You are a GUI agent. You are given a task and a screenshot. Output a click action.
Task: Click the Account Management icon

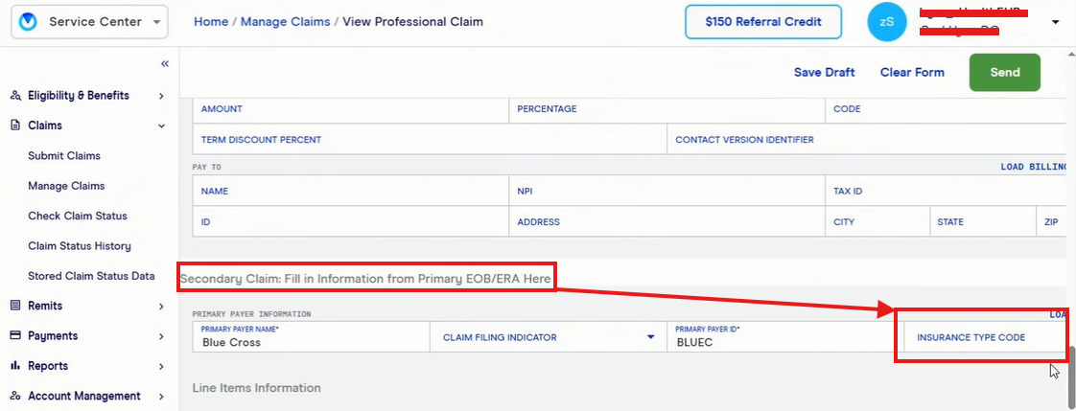[x=15, y=397]
